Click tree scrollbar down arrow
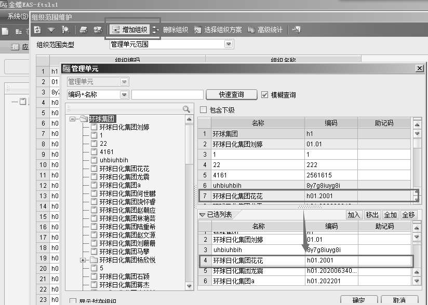This screenshot has width=428, height=305. pos(189,286)
